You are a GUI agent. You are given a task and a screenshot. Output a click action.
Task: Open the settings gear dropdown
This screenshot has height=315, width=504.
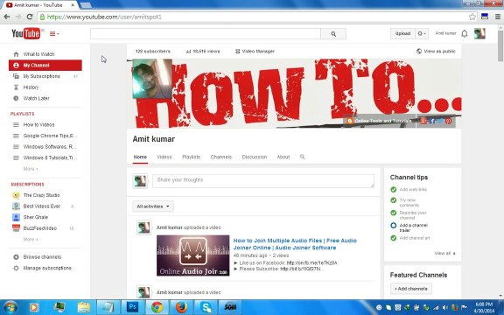coord(422,33)
